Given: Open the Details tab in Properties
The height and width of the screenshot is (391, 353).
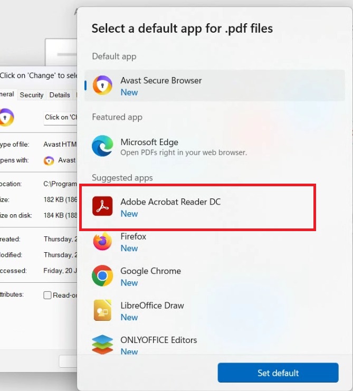Looking at the screenshot, I should [60, 95].
